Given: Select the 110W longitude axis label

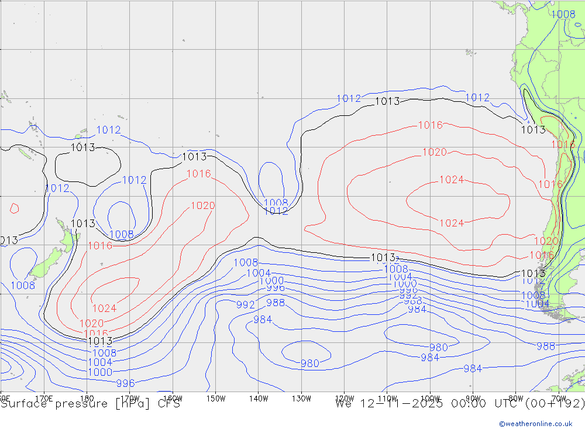Looking at the screenshot, I should click(x=387, y=398).
